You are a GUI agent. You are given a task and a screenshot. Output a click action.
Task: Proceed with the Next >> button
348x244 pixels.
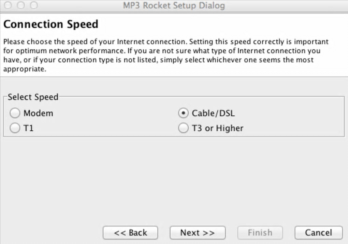pyautogui.click(x=198, y=233)
